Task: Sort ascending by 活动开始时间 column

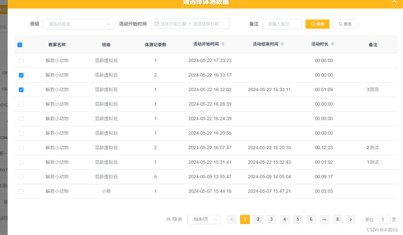Action: coord(222,42)
